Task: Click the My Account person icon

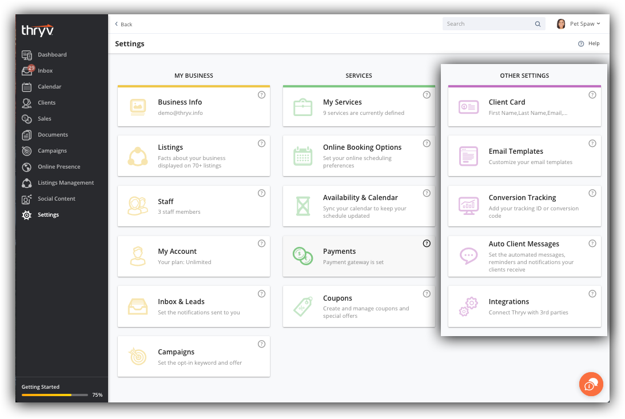Action: click(x=138, y=256)
